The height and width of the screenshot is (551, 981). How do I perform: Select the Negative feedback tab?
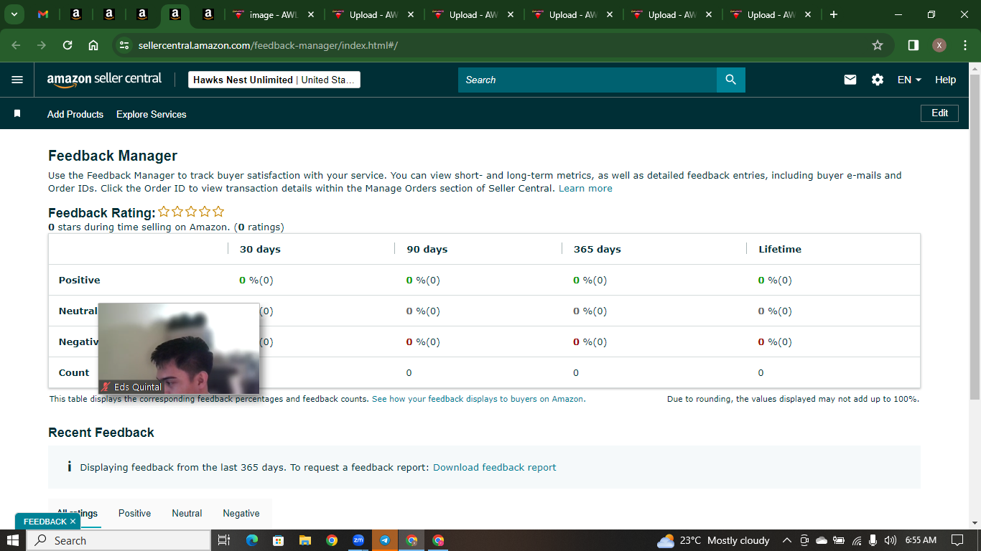[x=241, y=513]
